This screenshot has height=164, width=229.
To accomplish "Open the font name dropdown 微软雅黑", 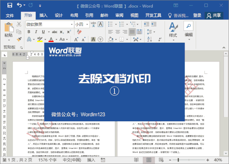I will coord(72,24).
